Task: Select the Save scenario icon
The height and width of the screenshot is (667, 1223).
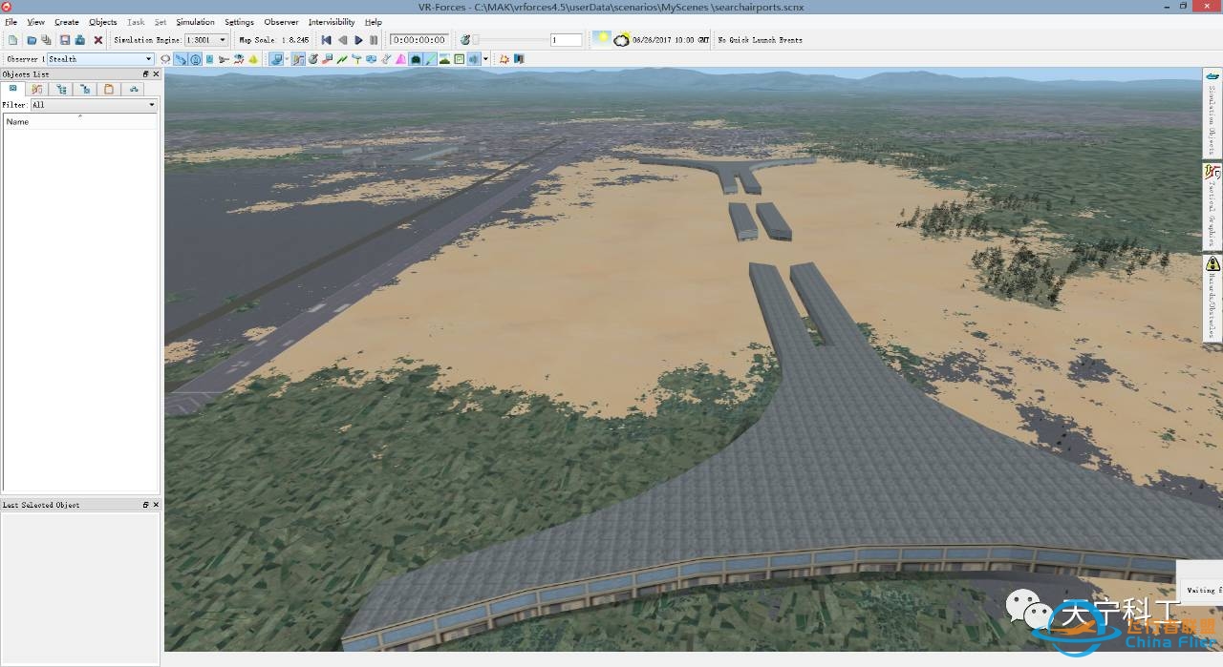Action: tap(63, 39)
